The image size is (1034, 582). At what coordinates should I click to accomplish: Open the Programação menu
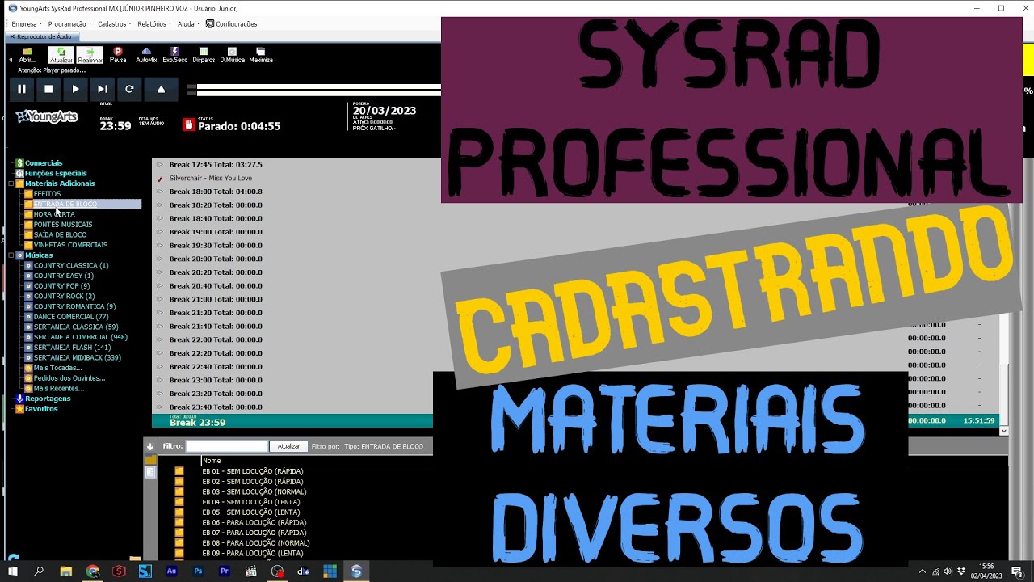[x=69, y=24]
